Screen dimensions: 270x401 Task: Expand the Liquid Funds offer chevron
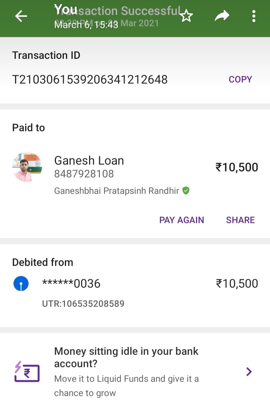pyautogui.click(x=249, y=372)
